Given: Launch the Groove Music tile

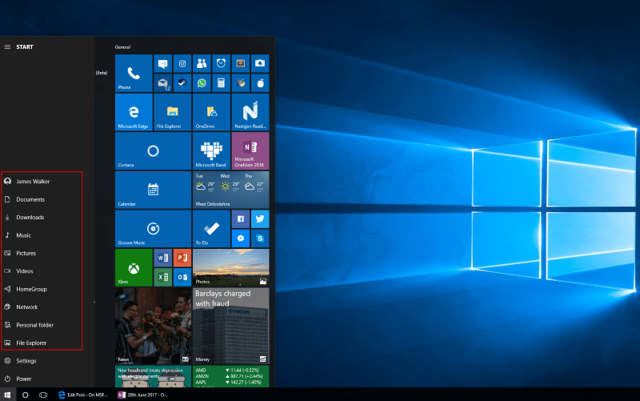Looking at the screenshot, I should tap(153, 229).
